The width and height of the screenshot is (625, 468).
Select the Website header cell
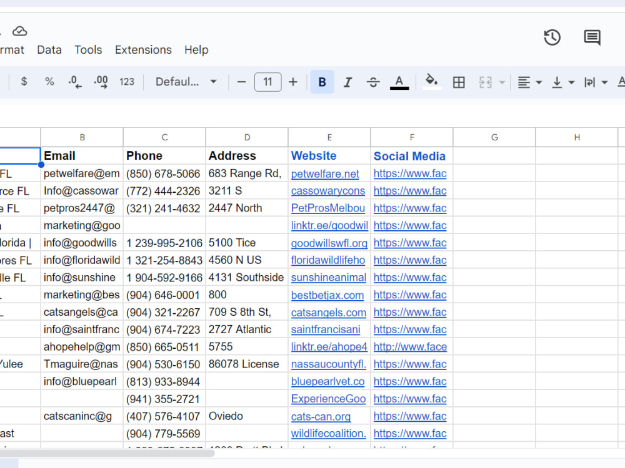tap(329, 155)
